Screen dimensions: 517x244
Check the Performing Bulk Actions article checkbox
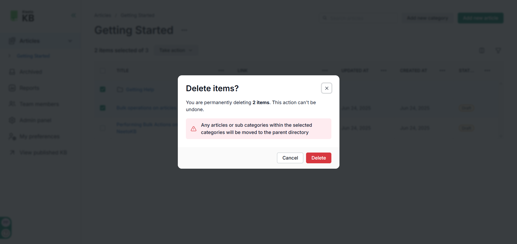point(103,128)
